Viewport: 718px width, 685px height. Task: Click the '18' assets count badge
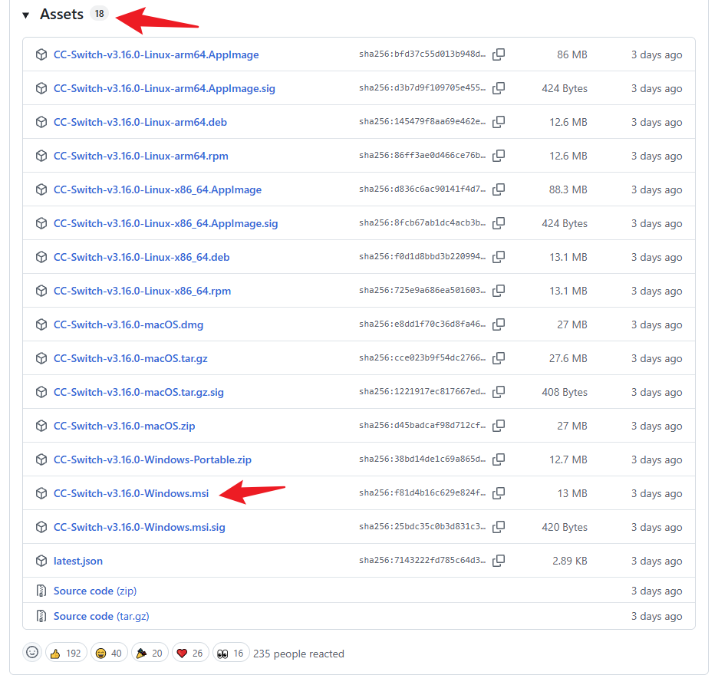coord(100,14)
